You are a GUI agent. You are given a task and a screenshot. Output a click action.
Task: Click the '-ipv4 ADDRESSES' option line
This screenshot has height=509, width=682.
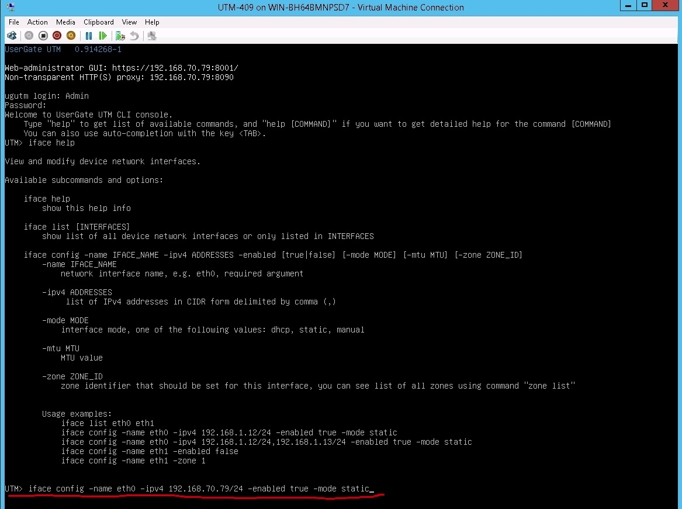tap(77, 292)
